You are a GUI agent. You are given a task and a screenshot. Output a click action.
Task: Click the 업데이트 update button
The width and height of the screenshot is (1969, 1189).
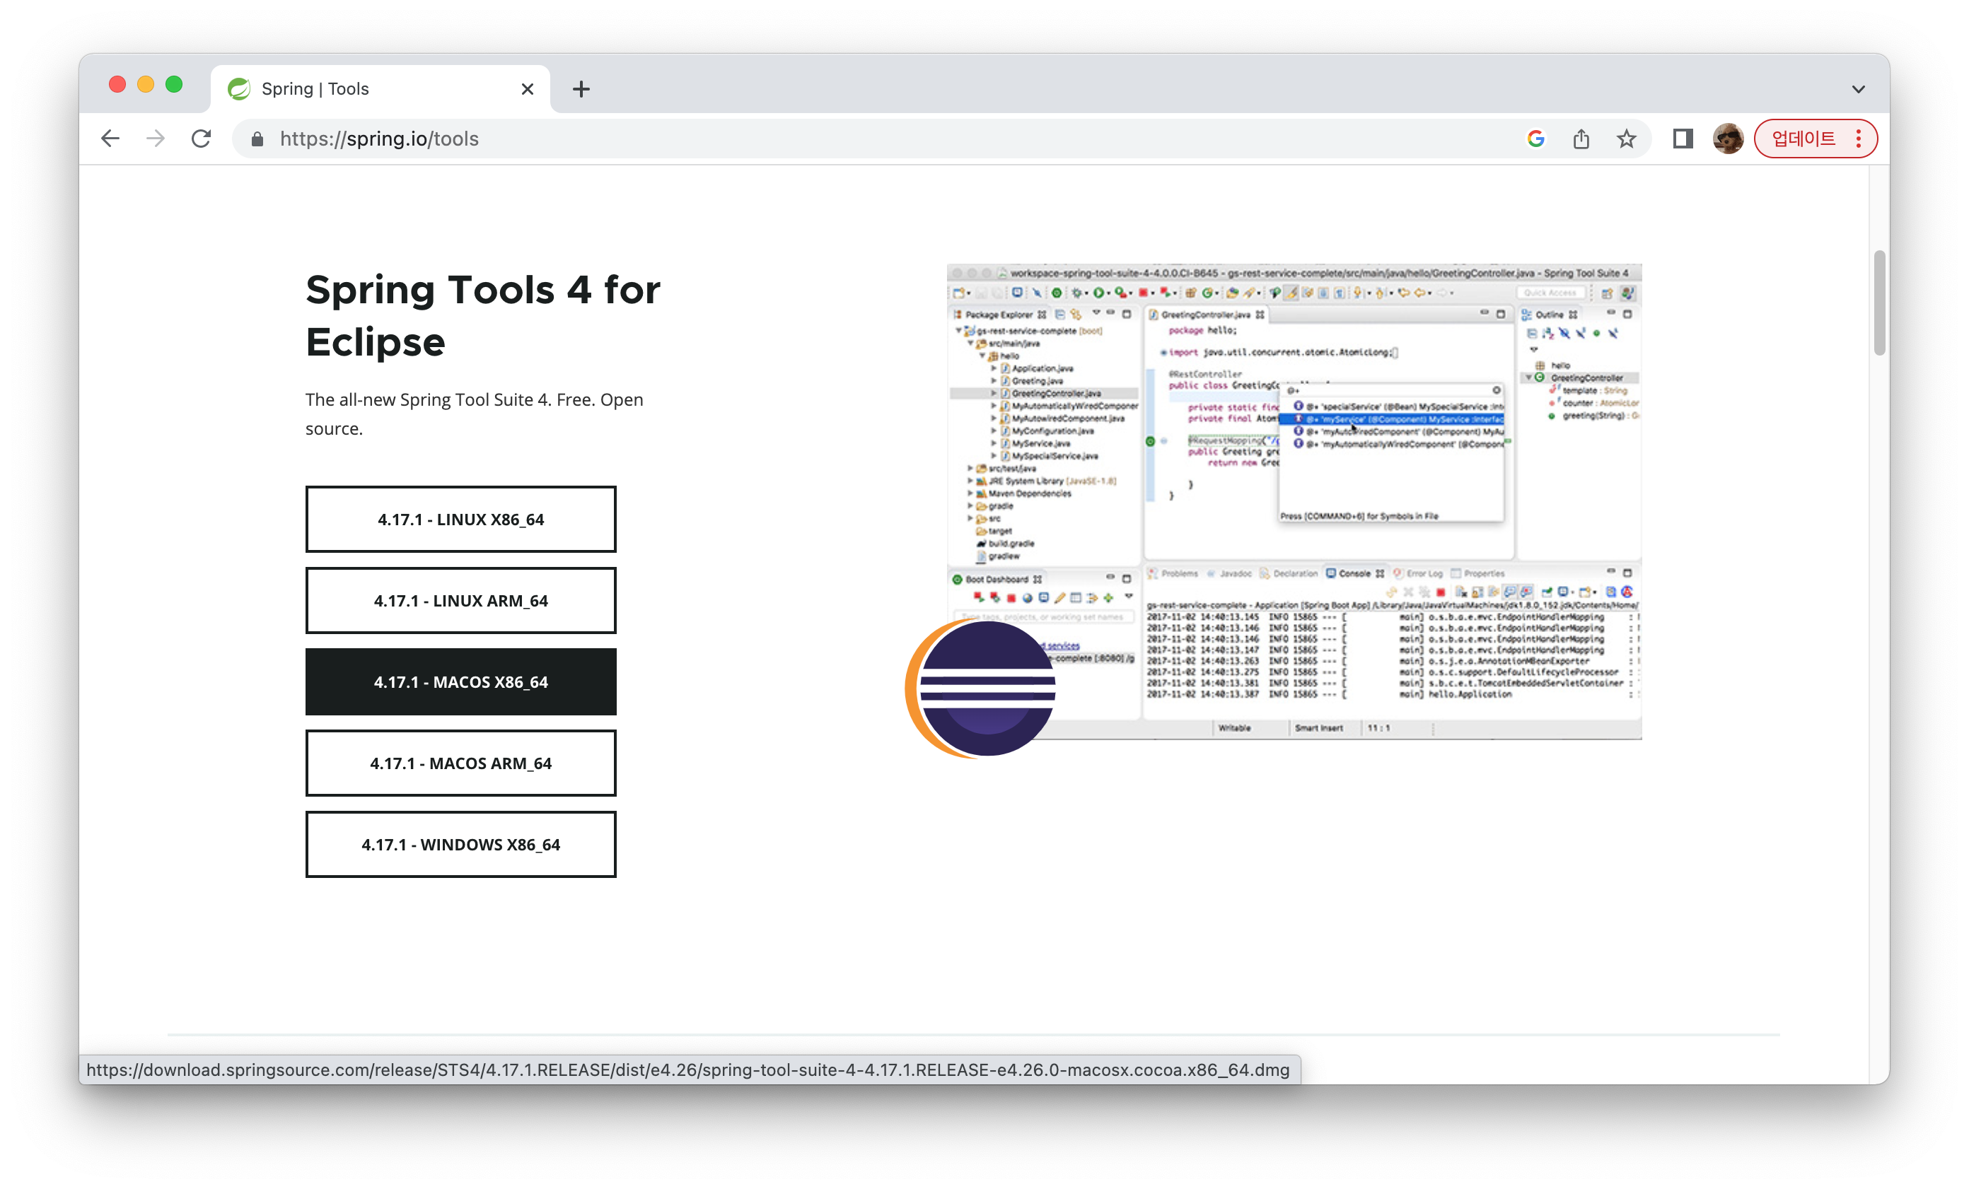tap(1803, 139)
